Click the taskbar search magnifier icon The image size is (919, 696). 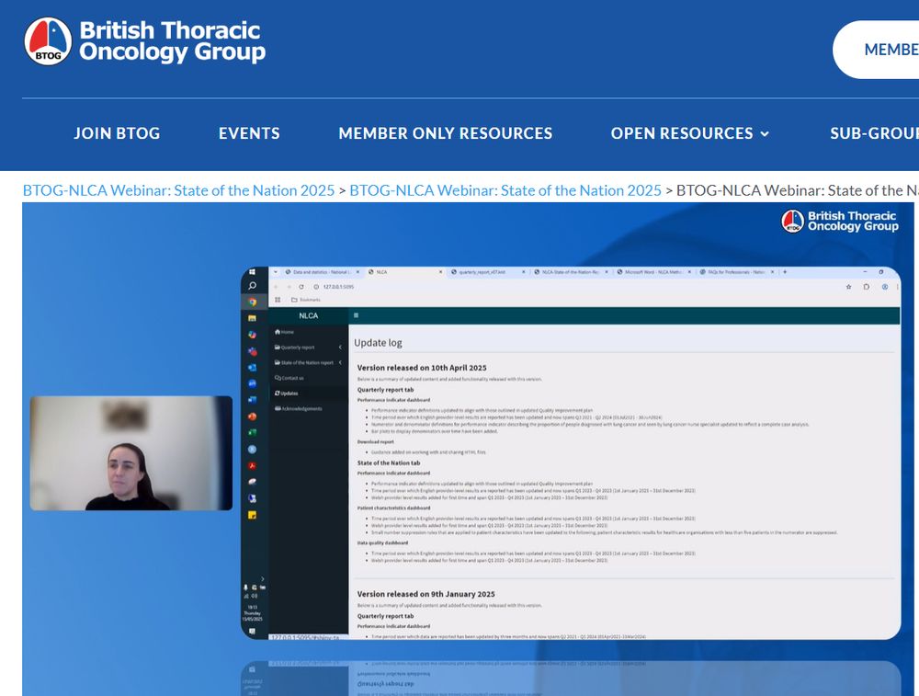click(252, 286)
